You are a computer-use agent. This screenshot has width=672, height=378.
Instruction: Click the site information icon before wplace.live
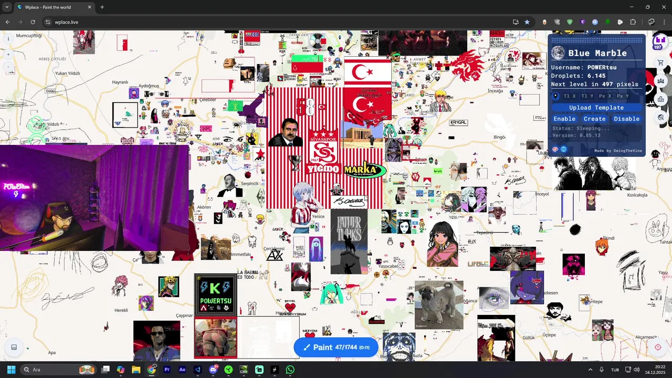pyautogui.click(x=48, y=22)
